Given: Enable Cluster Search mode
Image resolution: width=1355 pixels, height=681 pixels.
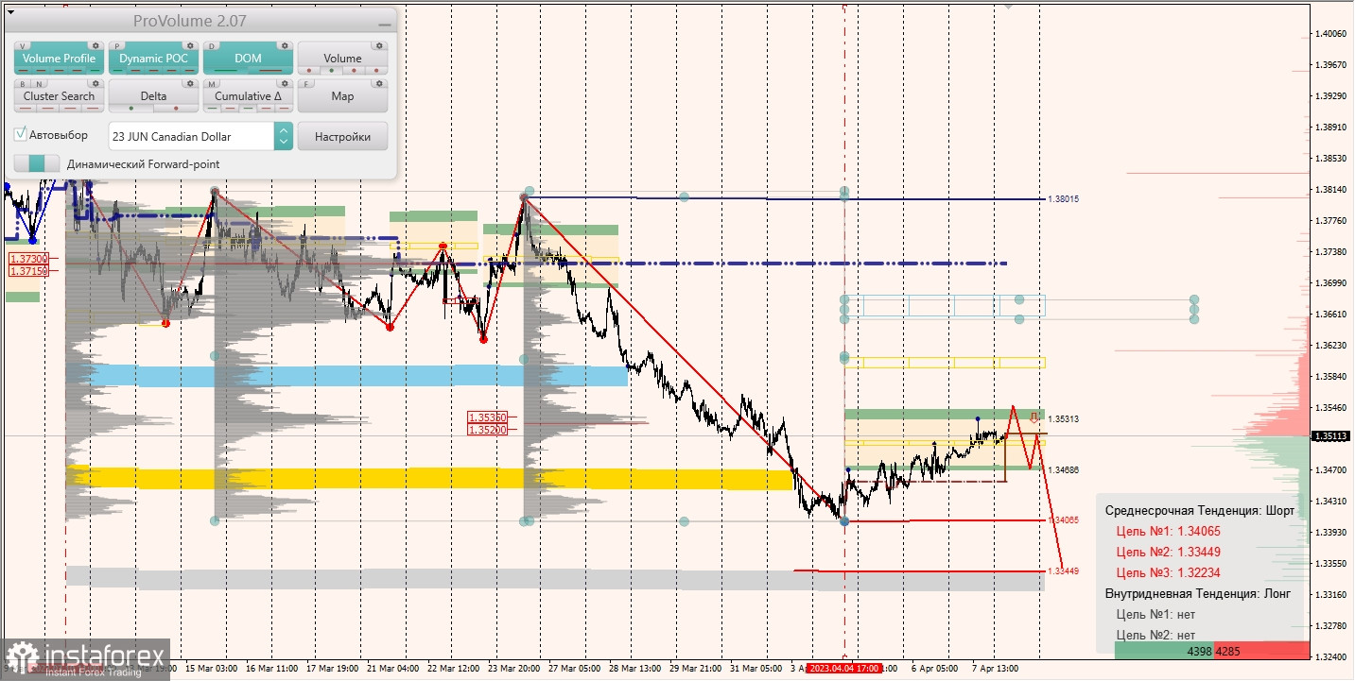Looking at the screenshot, I should point(59,95).
